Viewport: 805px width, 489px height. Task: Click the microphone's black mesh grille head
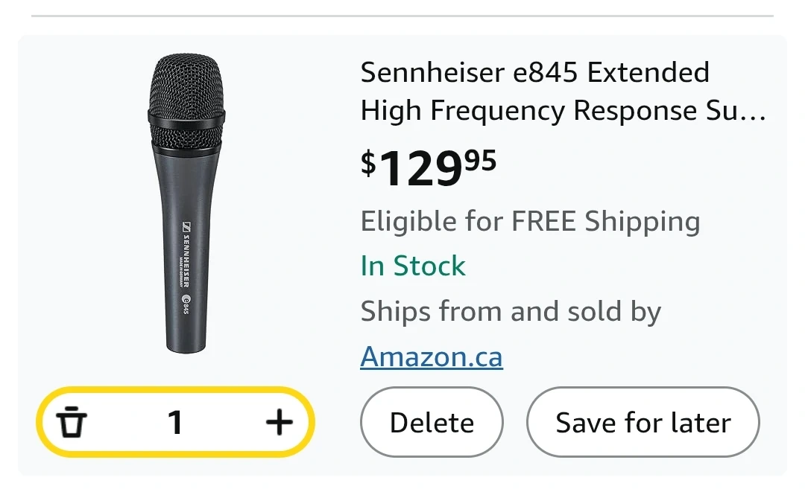click(x=186, y=103)
